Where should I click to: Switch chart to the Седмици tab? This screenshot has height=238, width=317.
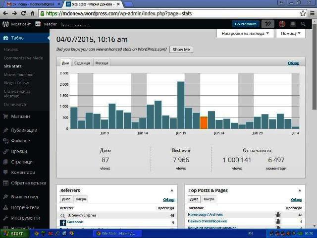coord(82,63)
